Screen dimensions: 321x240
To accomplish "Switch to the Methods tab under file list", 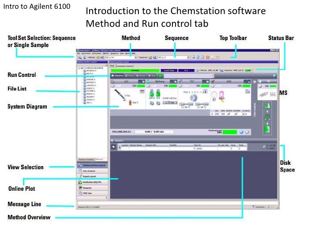I will 100,159.
